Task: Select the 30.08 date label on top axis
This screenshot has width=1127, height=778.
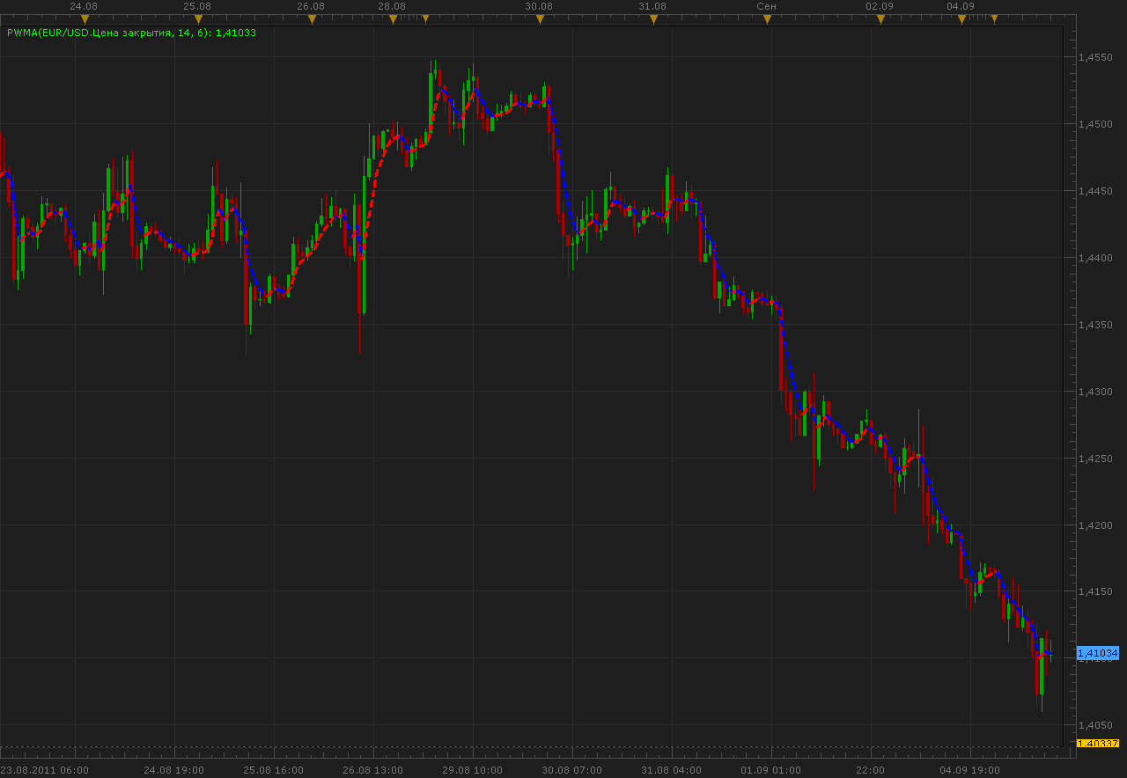Action: pos(539,6)
